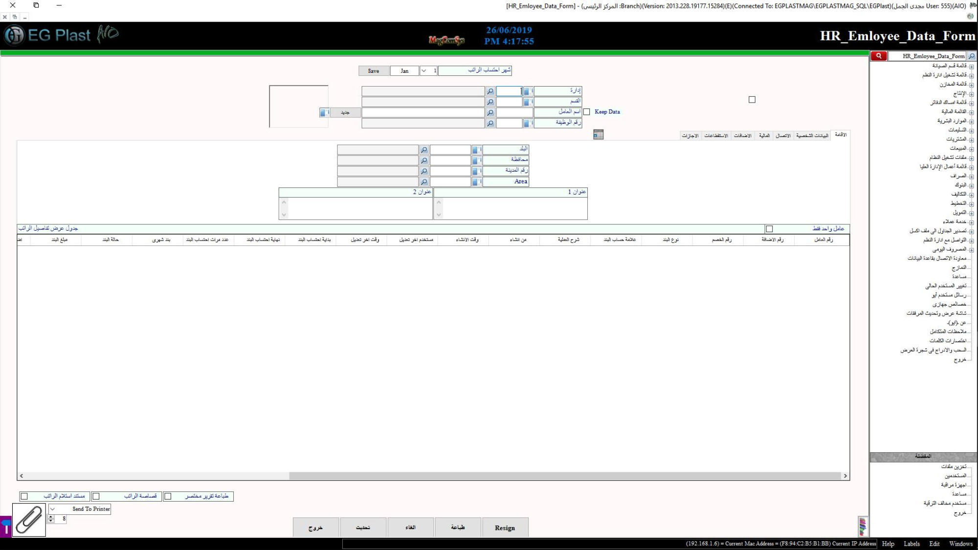Screen dimensions: 978x550
Task: Toggle the Keep Data checkbox
Action: (586, 112)
